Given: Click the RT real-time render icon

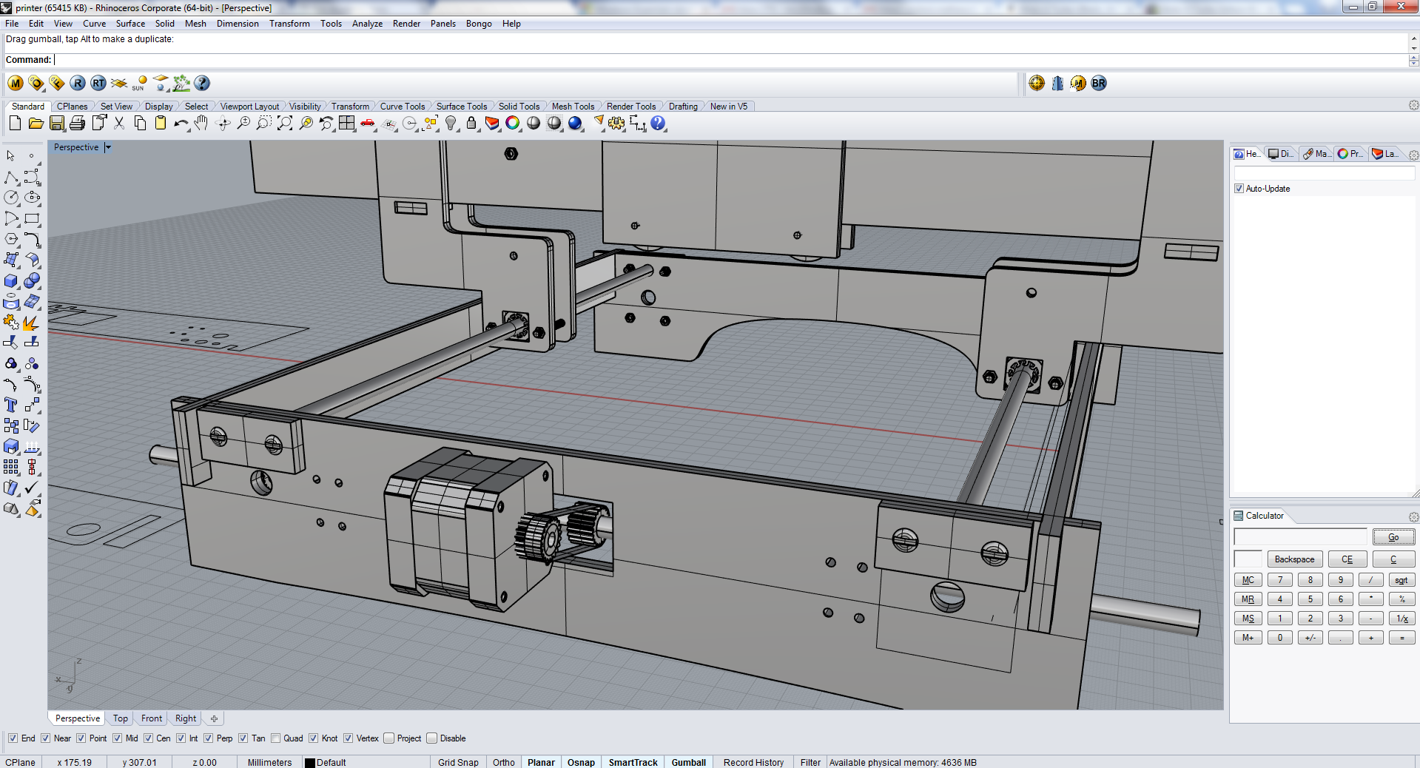Looking at the screenshot, I should [98, 83].
